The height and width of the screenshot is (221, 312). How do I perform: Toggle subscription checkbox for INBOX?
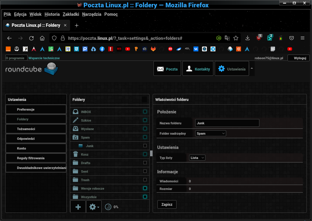click(145, 112)
